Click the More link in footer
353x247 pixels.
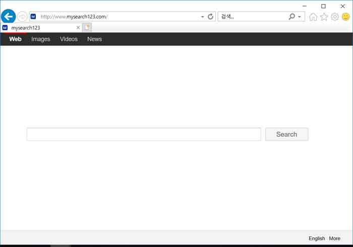(334, 238)
